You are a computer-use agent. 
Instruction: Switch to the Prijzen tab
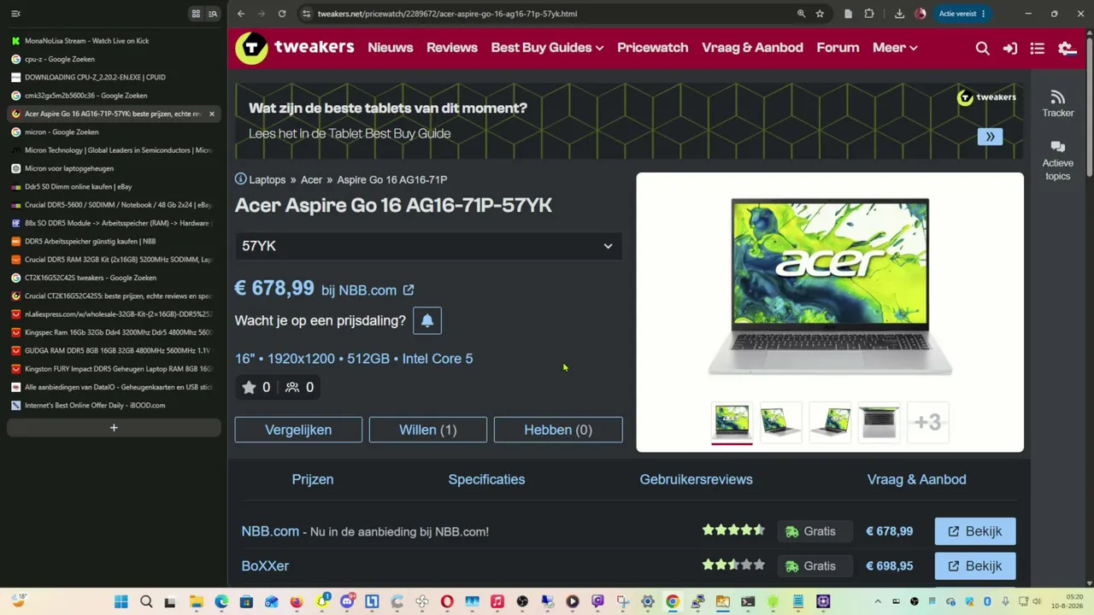tap(313, 479)
